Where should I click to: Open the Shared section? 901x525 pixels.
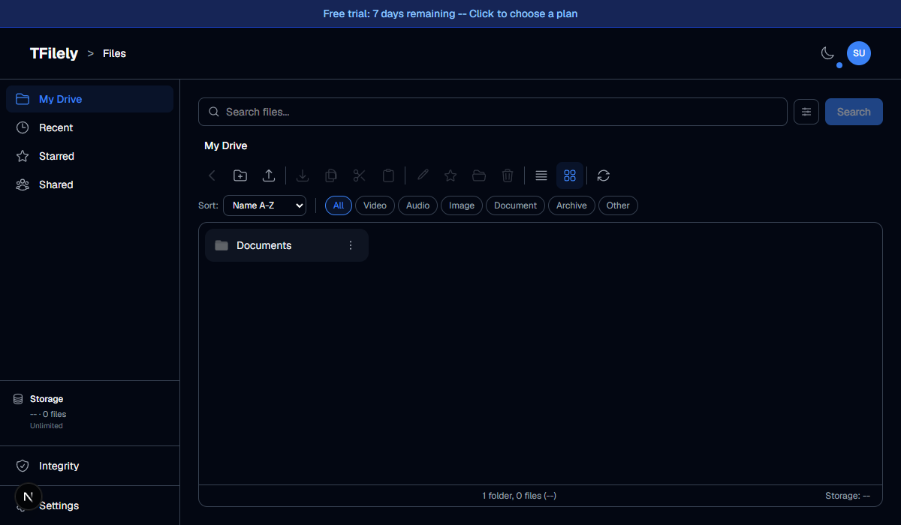(x=89, y=184)
